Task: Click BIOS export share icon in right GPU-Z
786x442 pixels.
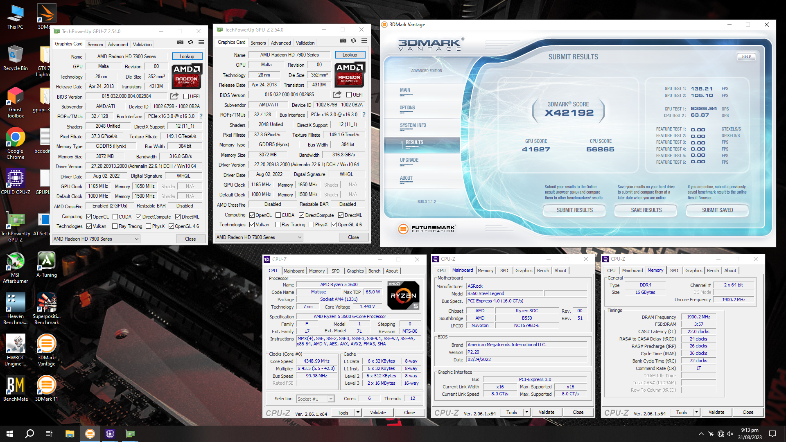Action: [x=337, y=95]
